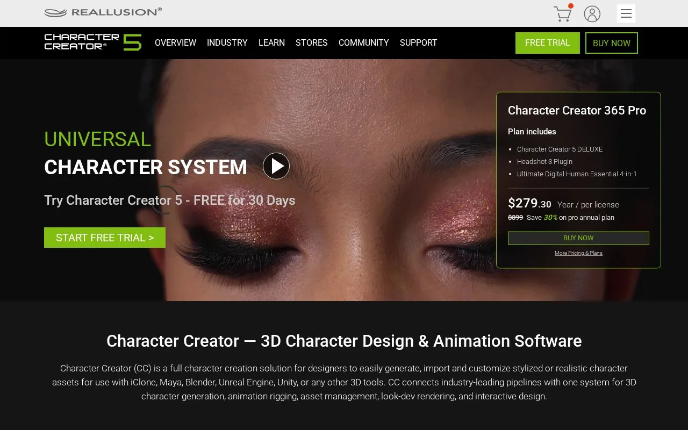Image resolution: width=688 pixels, height=430 pixels.
Task: Open the Learn menu
Action: [271, 43]
